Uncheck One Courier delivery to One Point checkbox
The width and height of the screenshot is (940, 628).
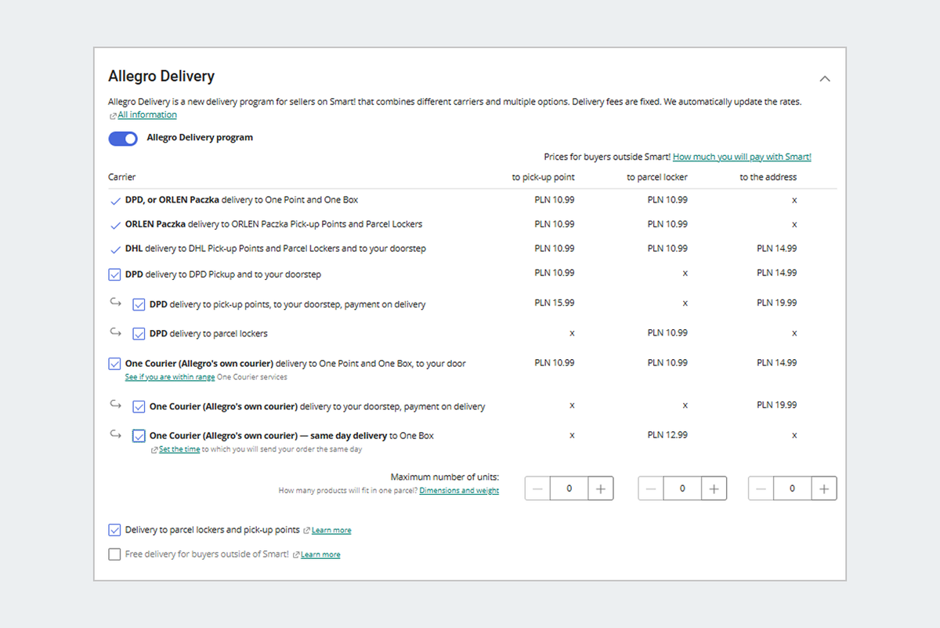(114, 364)
